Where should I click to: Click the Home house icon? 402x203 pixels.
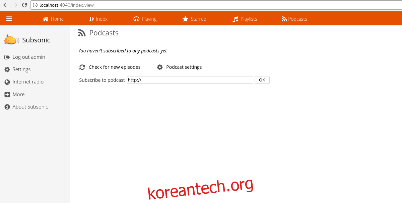point(46,19)
